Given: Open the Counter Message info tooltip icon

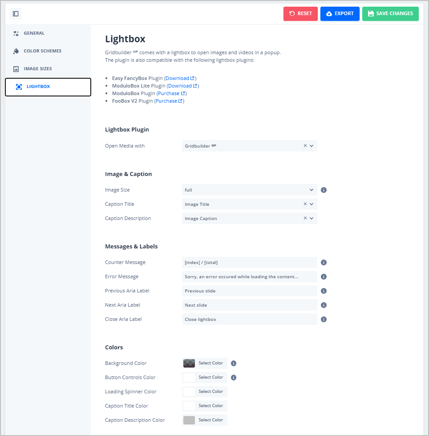Looking at the screenshot, I should (x=324, y=262).
